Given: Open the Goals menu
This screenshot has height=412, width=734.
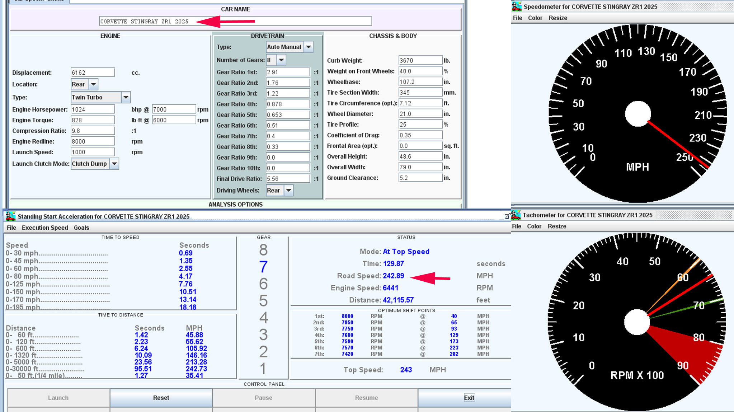Looking at the screenshot, I should [x=81, y=228].
